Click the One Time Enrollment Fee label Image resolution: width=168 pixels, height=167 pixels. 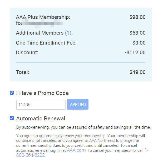tap(46, 43)
